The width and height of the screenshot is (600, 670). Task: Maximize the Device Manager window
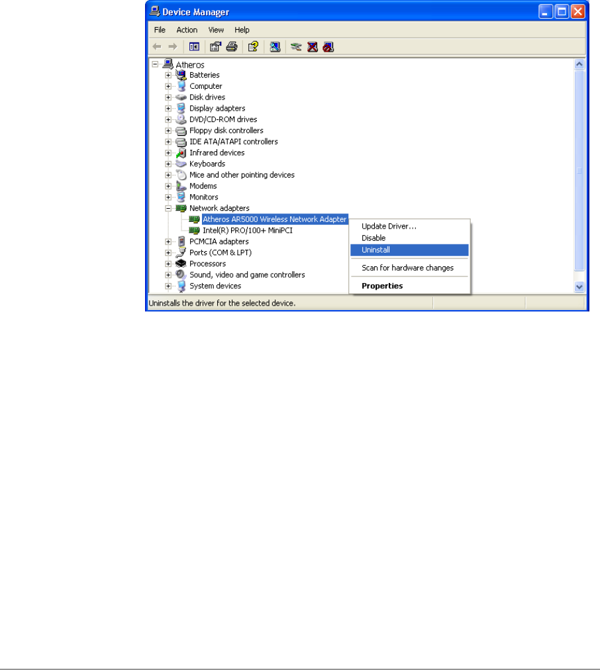point(562,11)
